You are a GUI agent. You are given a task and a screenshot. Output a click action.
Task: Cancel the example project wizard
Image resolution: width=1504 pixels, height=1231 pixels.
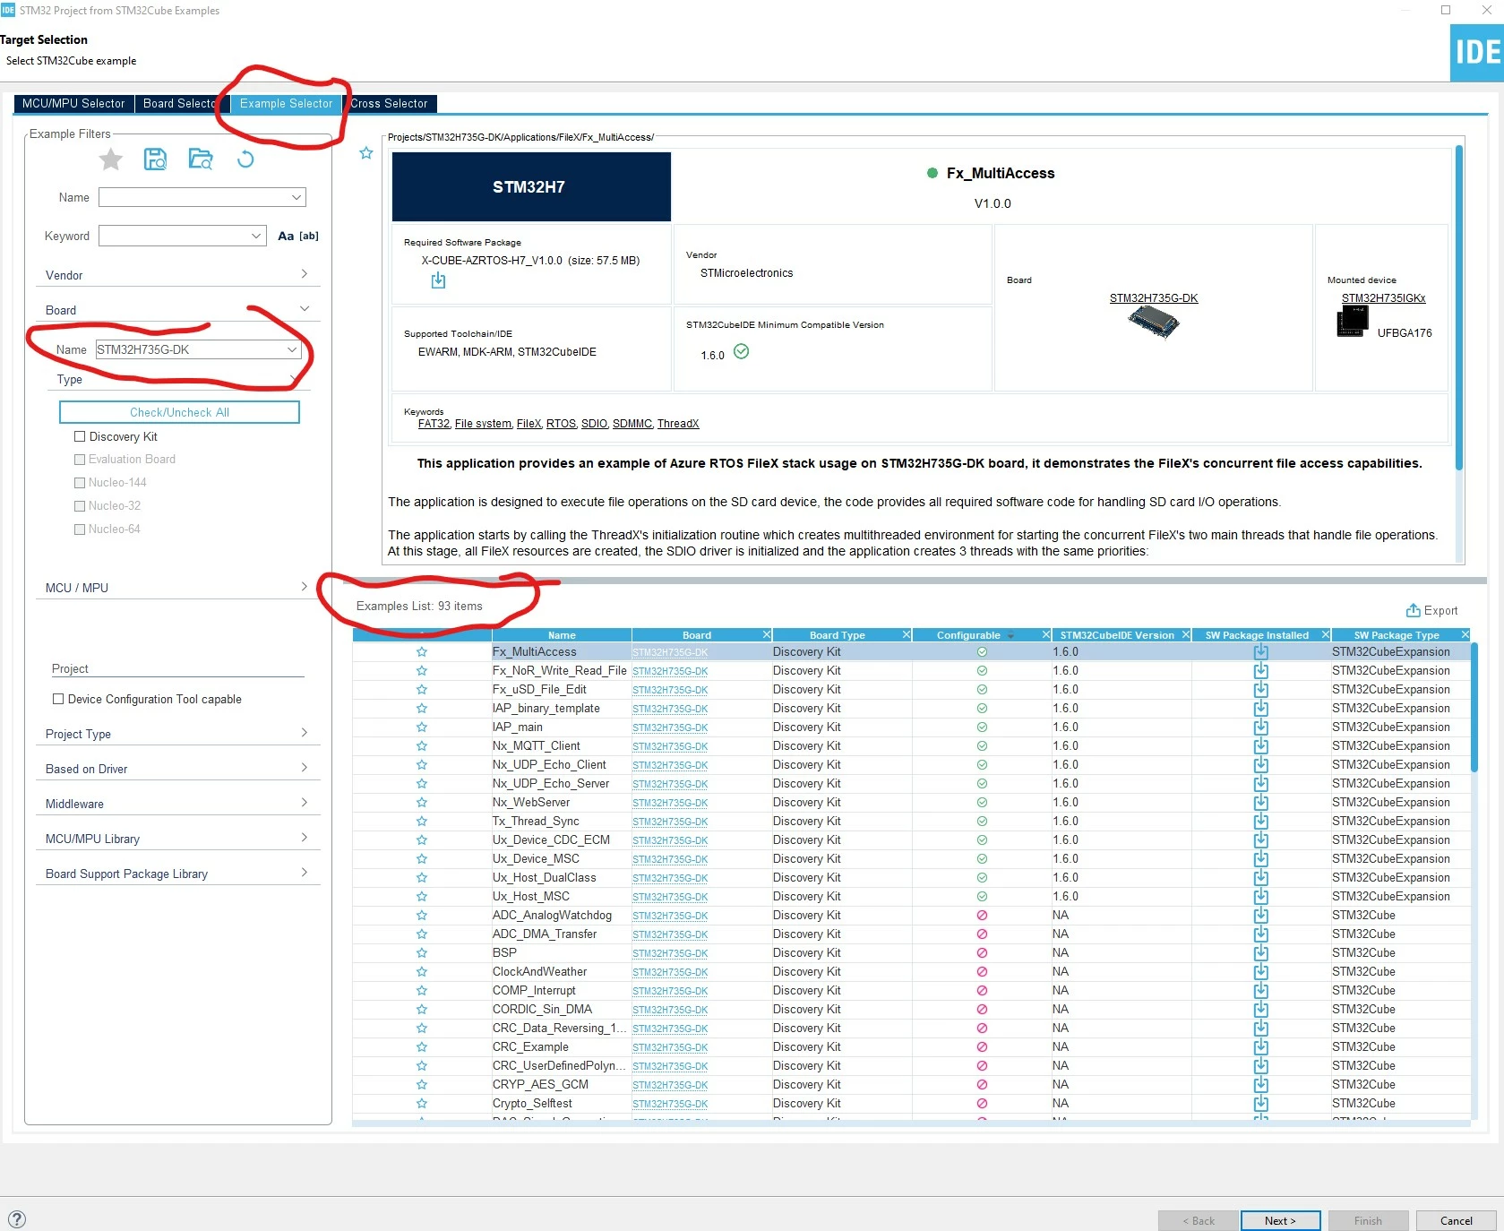click(x=1456, y=1220)
